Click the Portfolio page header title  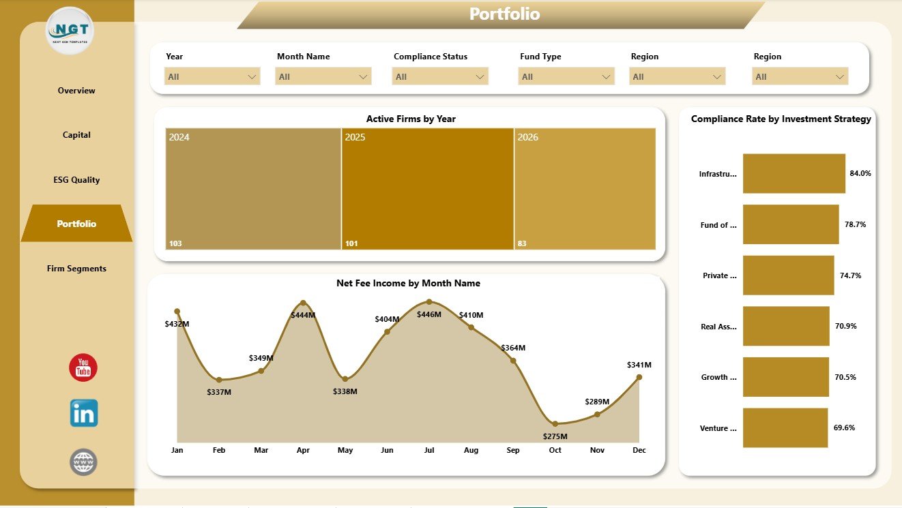click(x=505, y=14)
